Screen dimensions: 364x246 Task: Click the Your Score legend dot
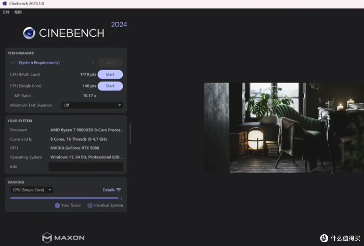(x=57, y=205)
